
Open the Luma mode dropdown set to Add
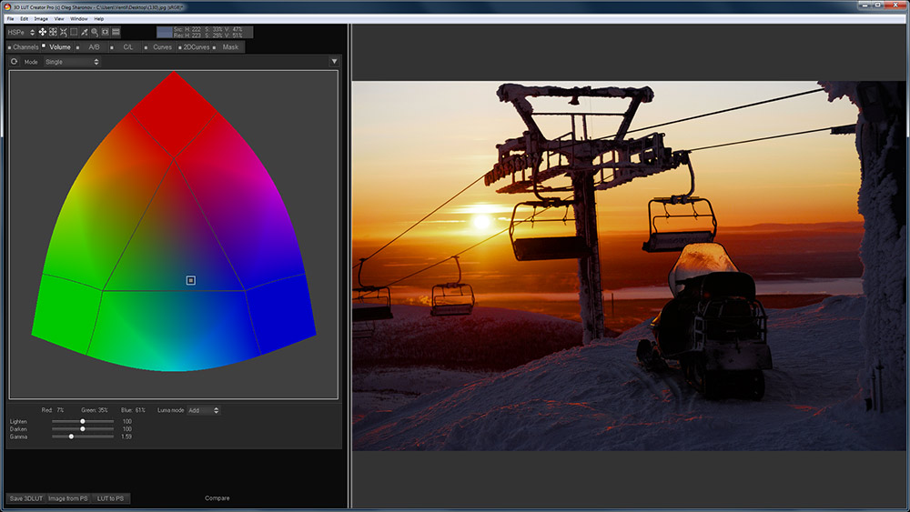[203, 410]
